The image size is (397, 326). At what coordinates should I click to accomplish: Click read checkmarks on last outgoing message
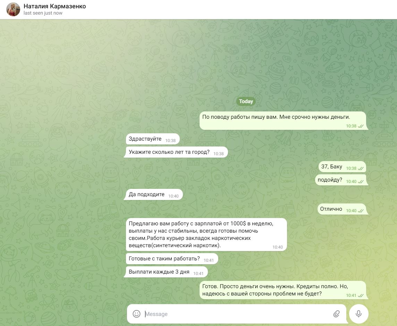click(361, 295)
